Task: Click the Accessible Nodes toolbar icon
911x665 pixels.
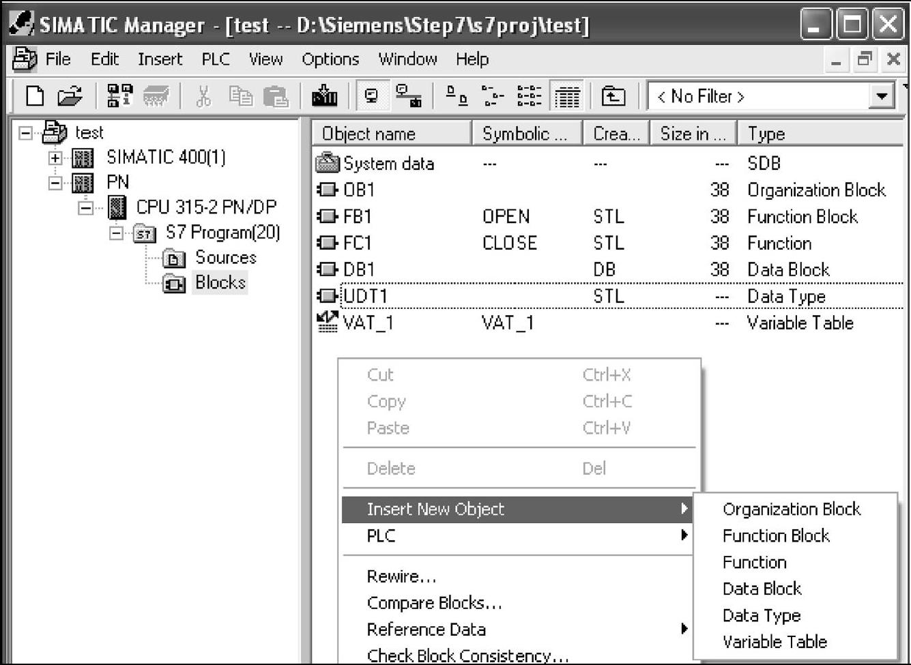Action: 119,96
